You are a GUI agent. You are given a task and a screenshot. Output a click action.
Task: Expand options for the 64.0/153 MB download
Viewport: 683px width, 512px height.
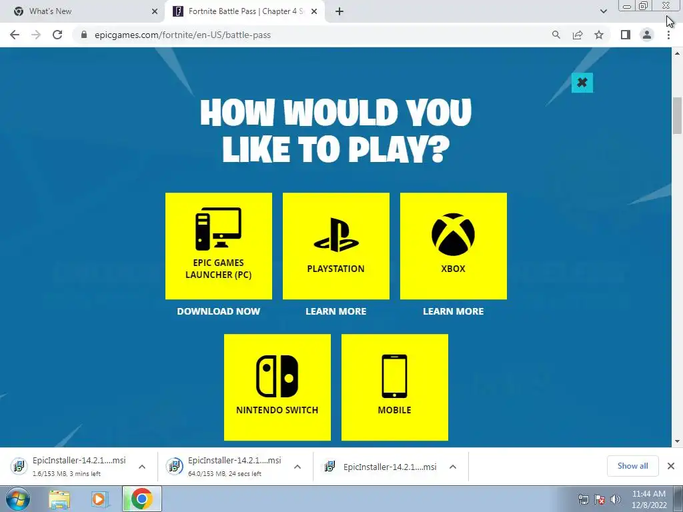point(297,467)
